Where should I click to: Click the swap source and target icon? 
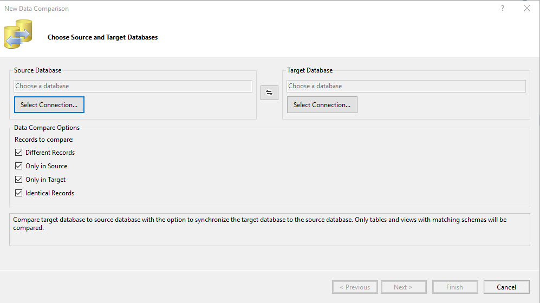[x=269, y=93]
